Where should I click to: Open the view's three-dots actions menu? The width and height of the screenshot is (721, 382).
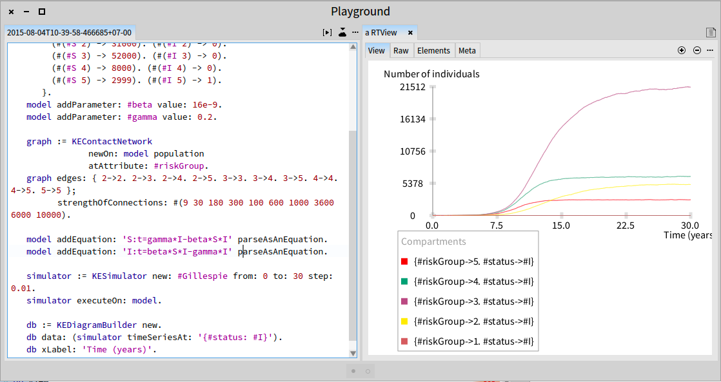[710, 50]
